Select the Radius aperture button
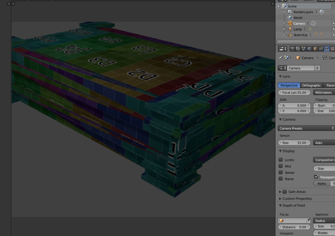The width and height of the screenshot is (335, 236). point(324,221)
